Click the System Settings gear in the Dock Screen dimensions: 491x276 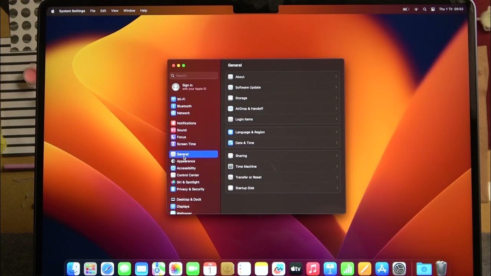coord(399,269)
